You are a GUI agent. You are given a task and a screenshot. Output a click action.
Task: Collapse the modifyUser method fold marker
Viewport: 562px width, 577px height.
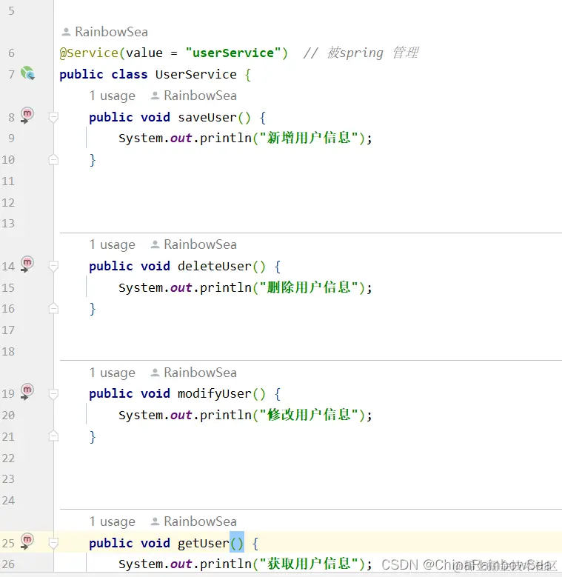pos(53,394)
